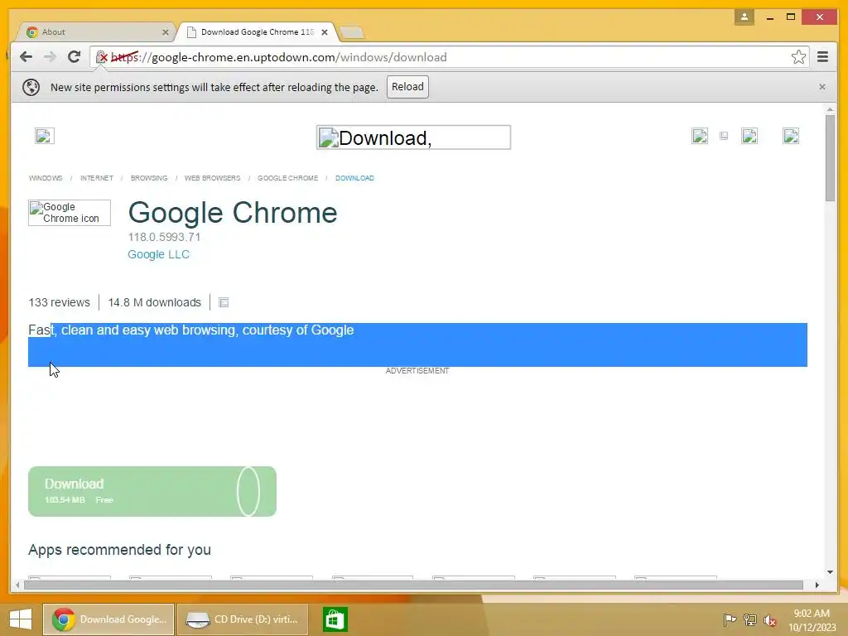Open the Windows Start button
The height and width of the screenshot is (636, 848).
[21, 619]
